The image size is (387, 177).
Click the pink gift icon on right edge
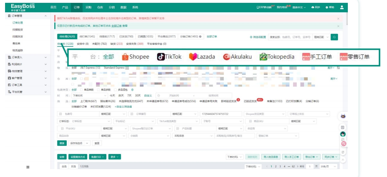(344, 144)
